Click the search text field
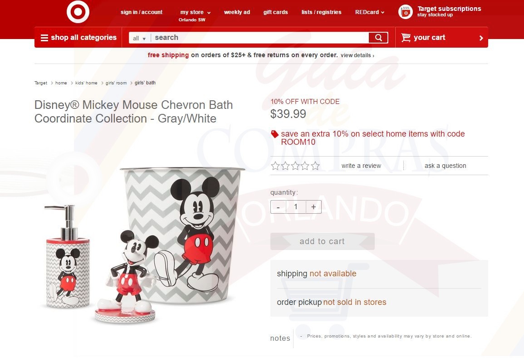This screenshot has width=524, height=358. [260, 38]
